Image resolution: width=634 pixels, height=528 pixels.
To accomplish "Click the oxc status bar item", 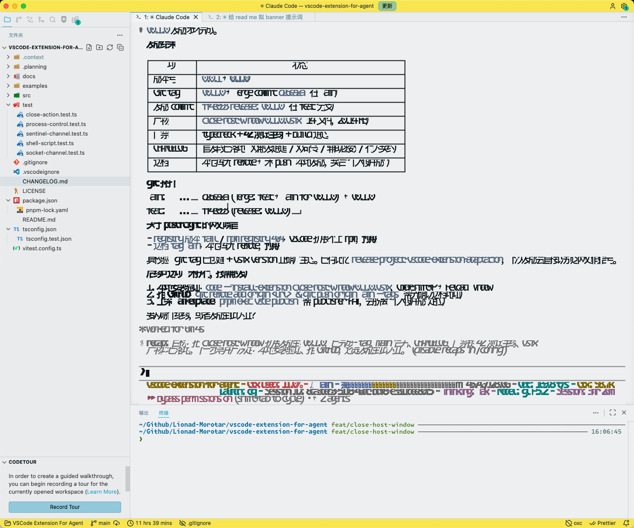I will click(x=574, y=523).
